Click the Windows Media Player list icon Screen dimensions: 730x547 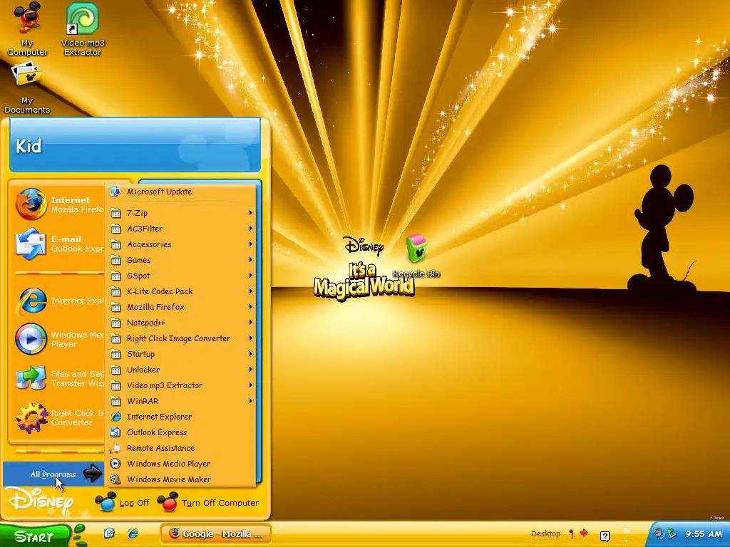(115, 464)
